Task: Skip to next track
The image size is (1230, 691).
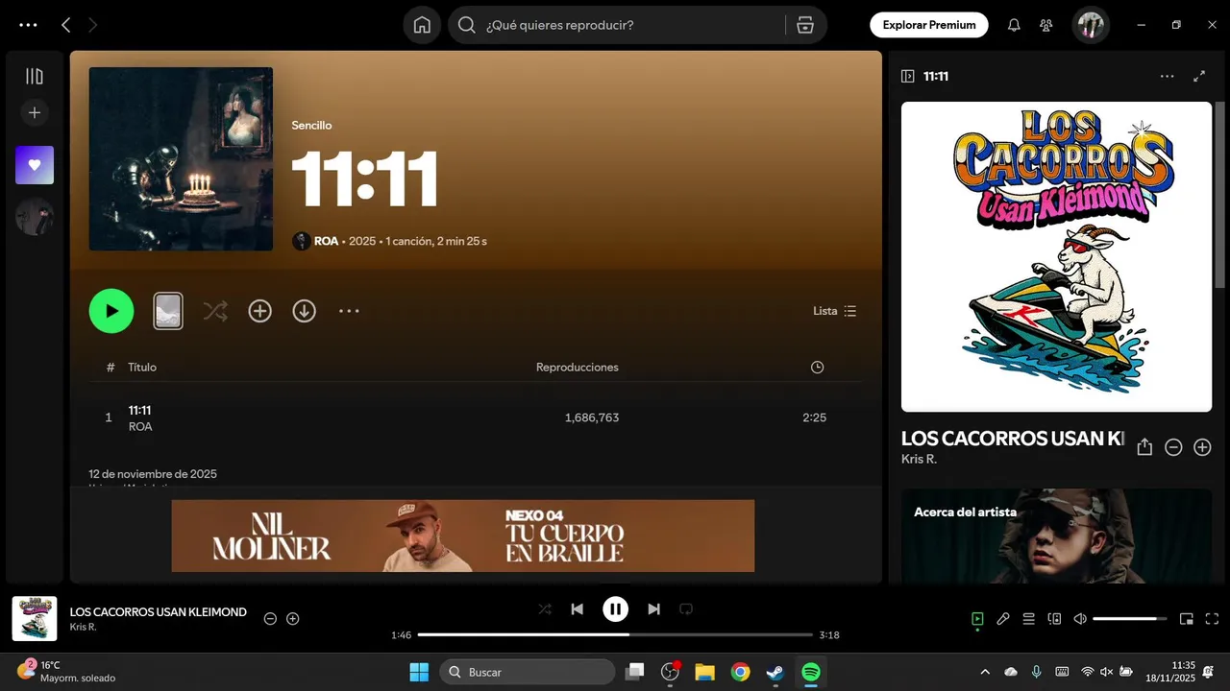Action: click(653, 608)
